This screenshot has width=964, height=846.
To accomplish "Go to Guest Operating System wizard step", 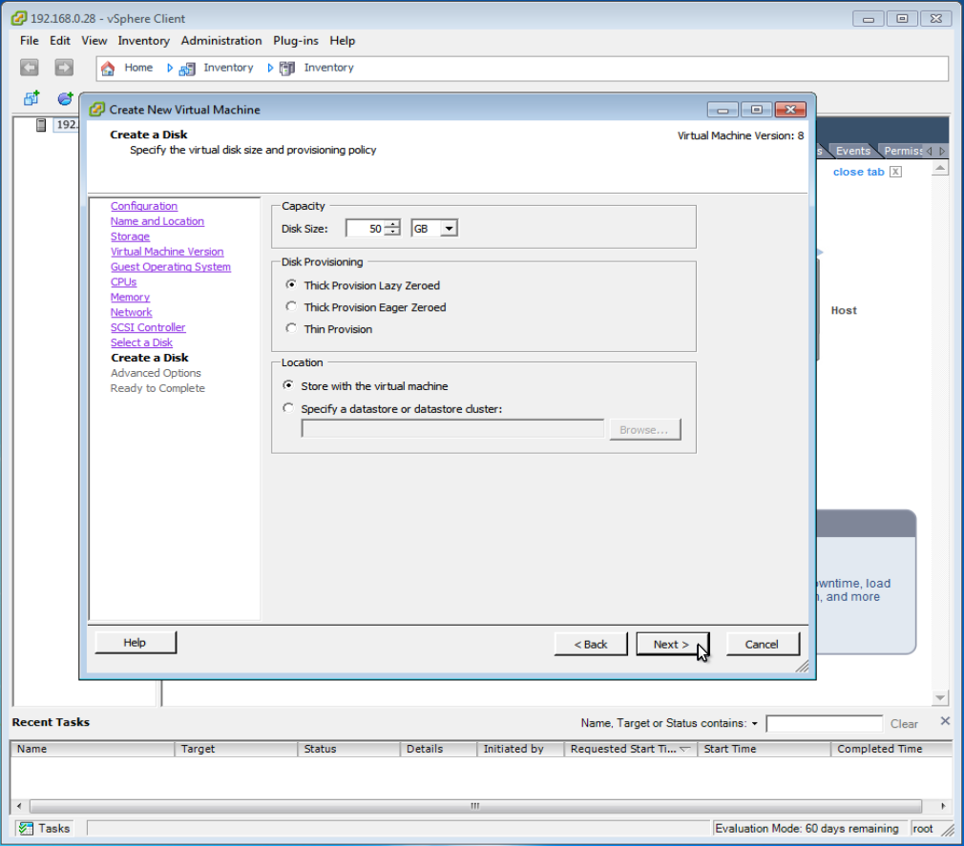I will click(x=171, y=267).
